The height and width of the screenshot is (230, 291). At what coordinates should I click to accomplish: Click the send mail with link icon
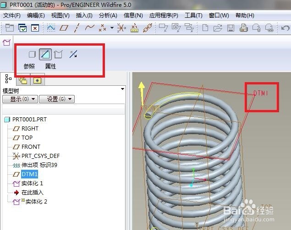pyautogui.click(x=269, y=28)
